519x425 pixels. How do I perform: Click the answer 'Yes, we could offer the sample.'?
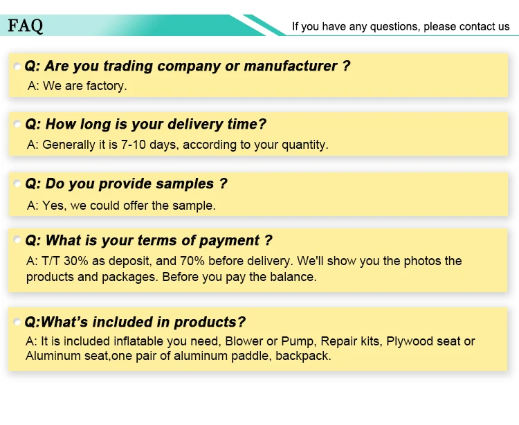pos(121,206)
